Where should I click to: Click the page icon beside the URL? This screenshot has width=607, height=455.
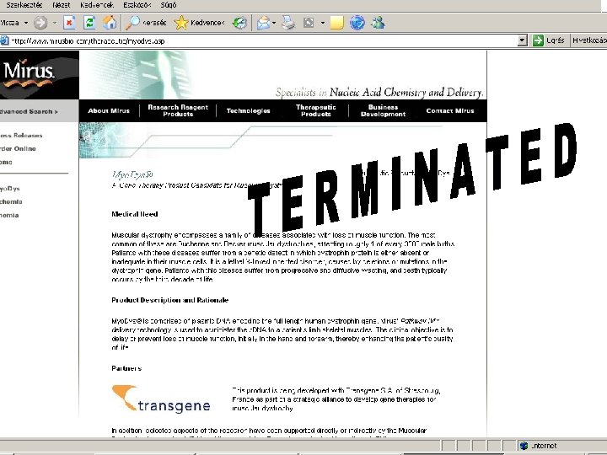pos(4,40)
